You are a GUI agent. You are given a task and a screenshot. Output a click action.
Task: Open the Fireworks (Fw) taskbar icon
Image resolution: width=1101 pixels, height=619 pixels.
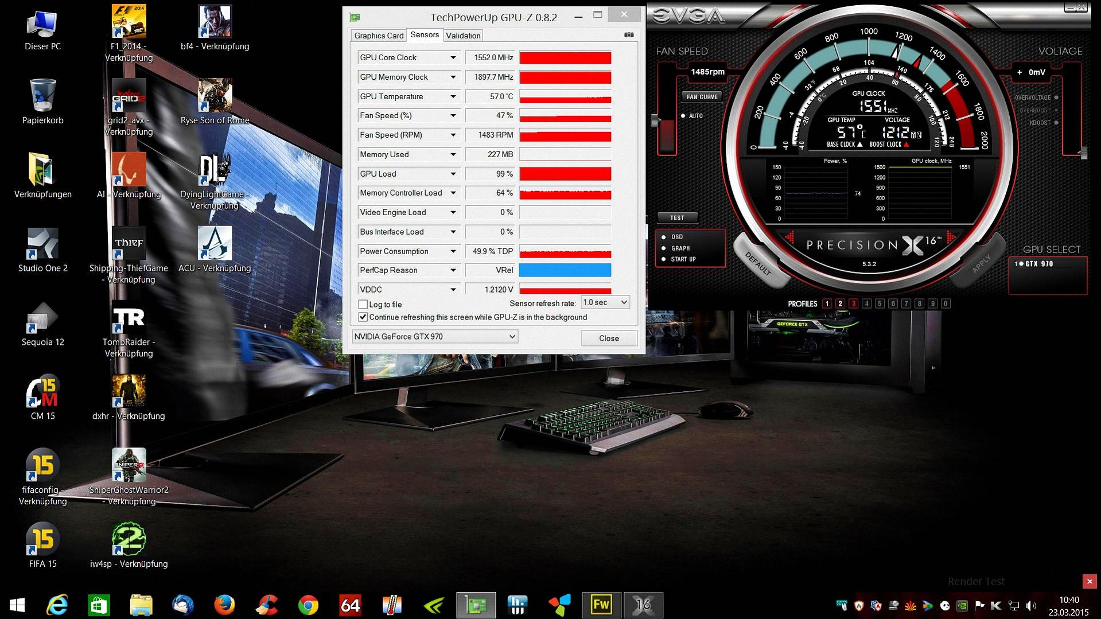pos(601,605)
